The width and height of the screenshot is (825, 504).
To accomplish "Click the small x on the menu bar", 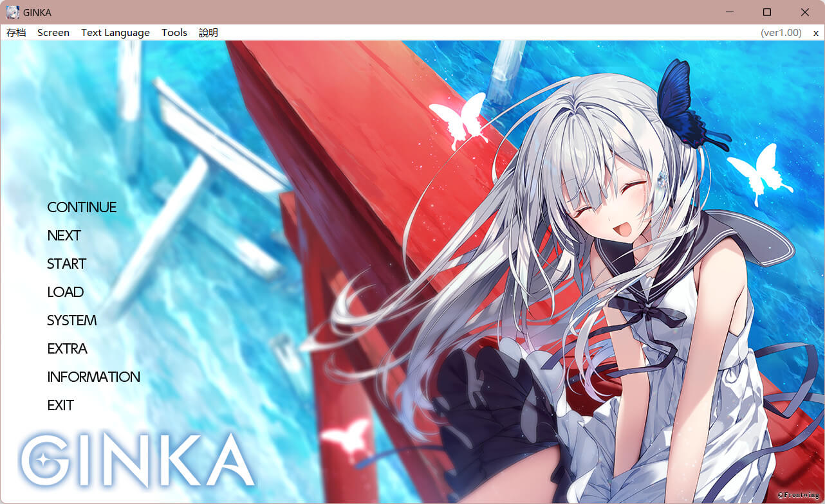I will tap(816, 33).
